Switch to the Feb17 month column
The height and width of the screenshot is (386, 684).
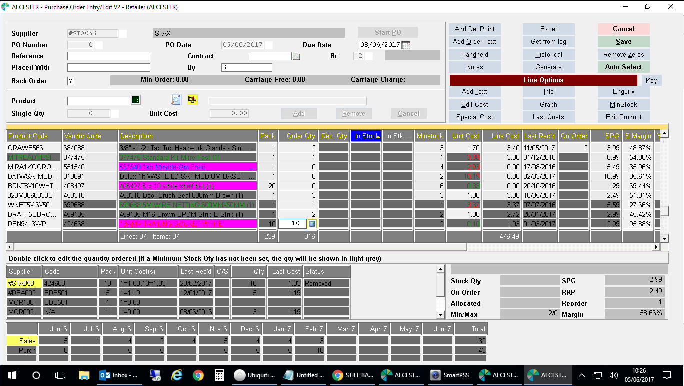310,328
